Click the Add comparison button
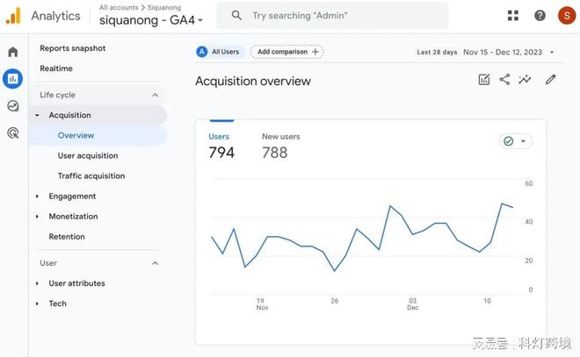Screen dimensions: 580x357 click(x=286, y=52)
